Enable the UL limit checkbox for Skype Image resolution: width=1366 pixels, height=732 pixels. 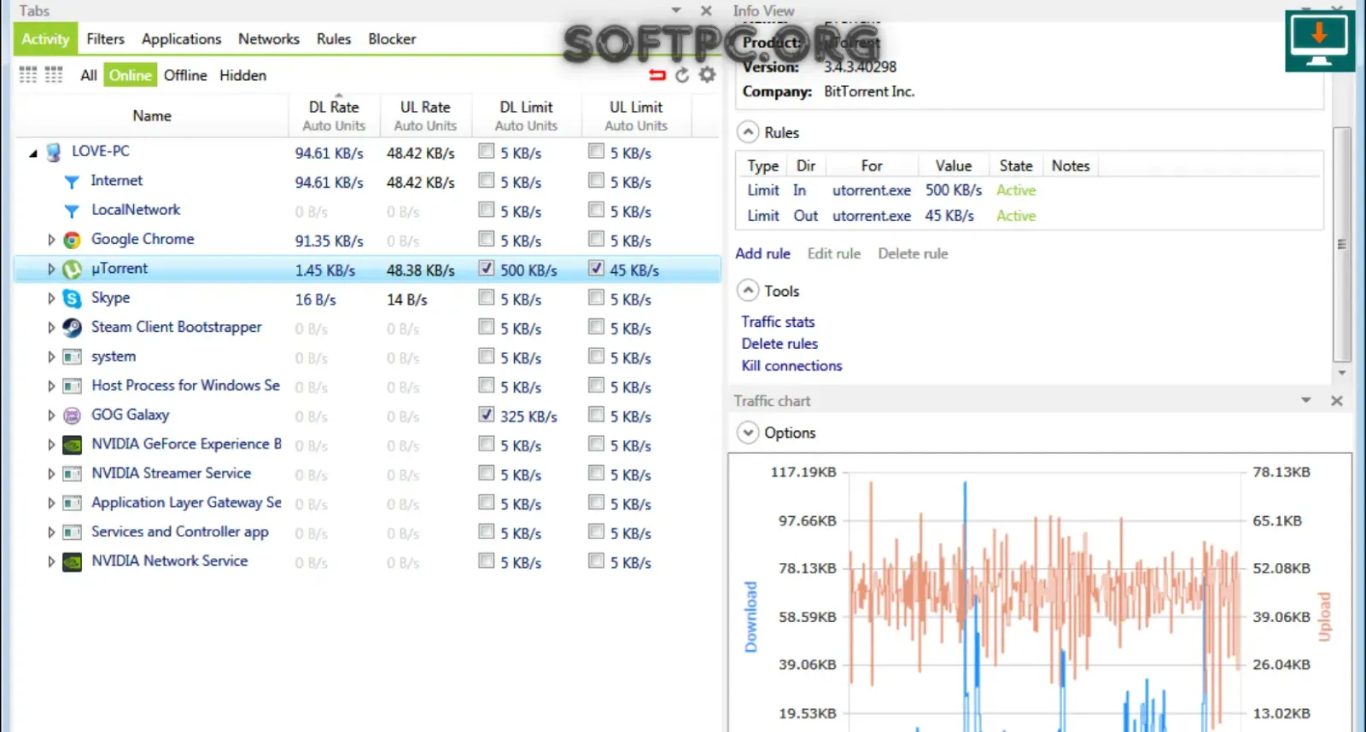click(596, 298)
